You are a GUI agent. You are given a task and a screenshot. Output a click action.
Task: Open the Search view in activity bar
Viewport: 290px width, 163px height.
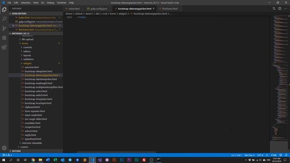[x=4, y=19]
